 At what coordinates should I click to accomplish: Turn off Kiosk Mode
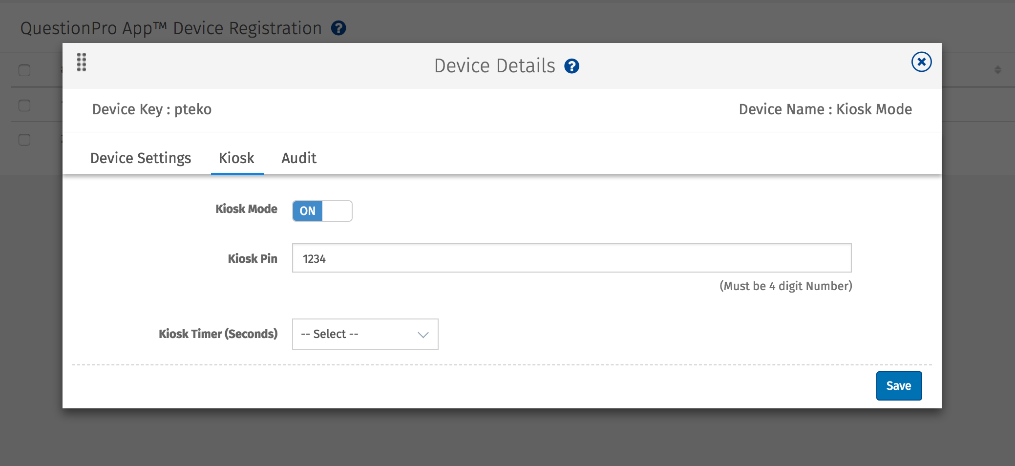click(x=322, y=211)
